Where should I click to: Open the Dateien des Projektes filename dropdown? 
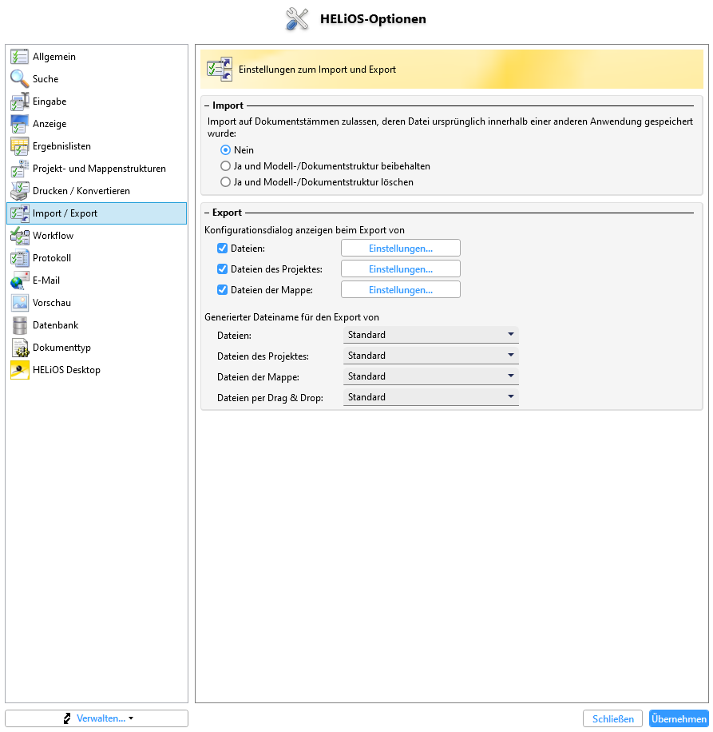point(431,356)
